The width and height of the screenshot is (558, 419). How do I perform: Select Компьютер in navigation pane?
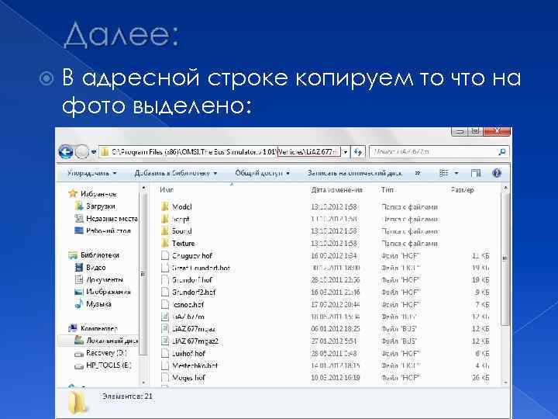[x=99, y=328]
